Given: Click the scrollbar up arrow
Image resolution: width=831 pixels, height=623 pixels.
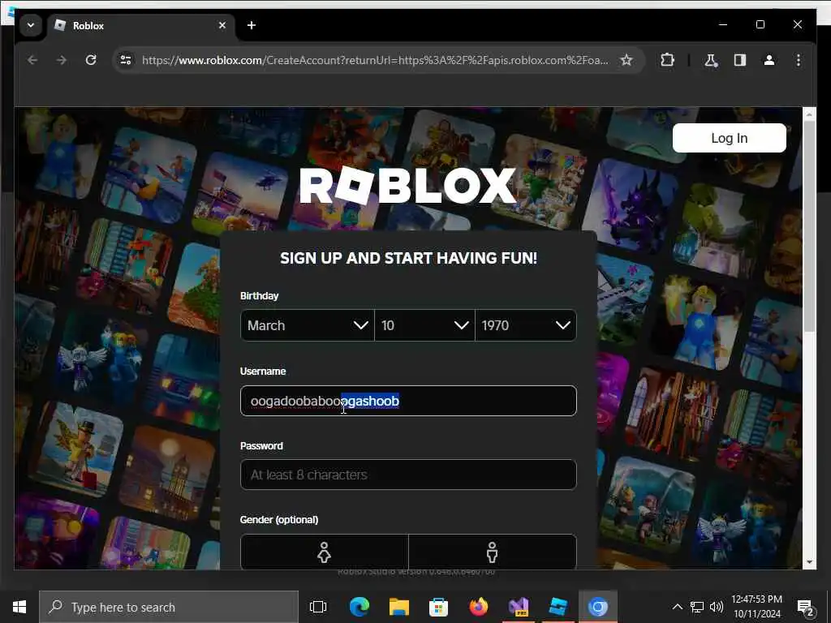Looking at the screenshot, I should [809, 114].
